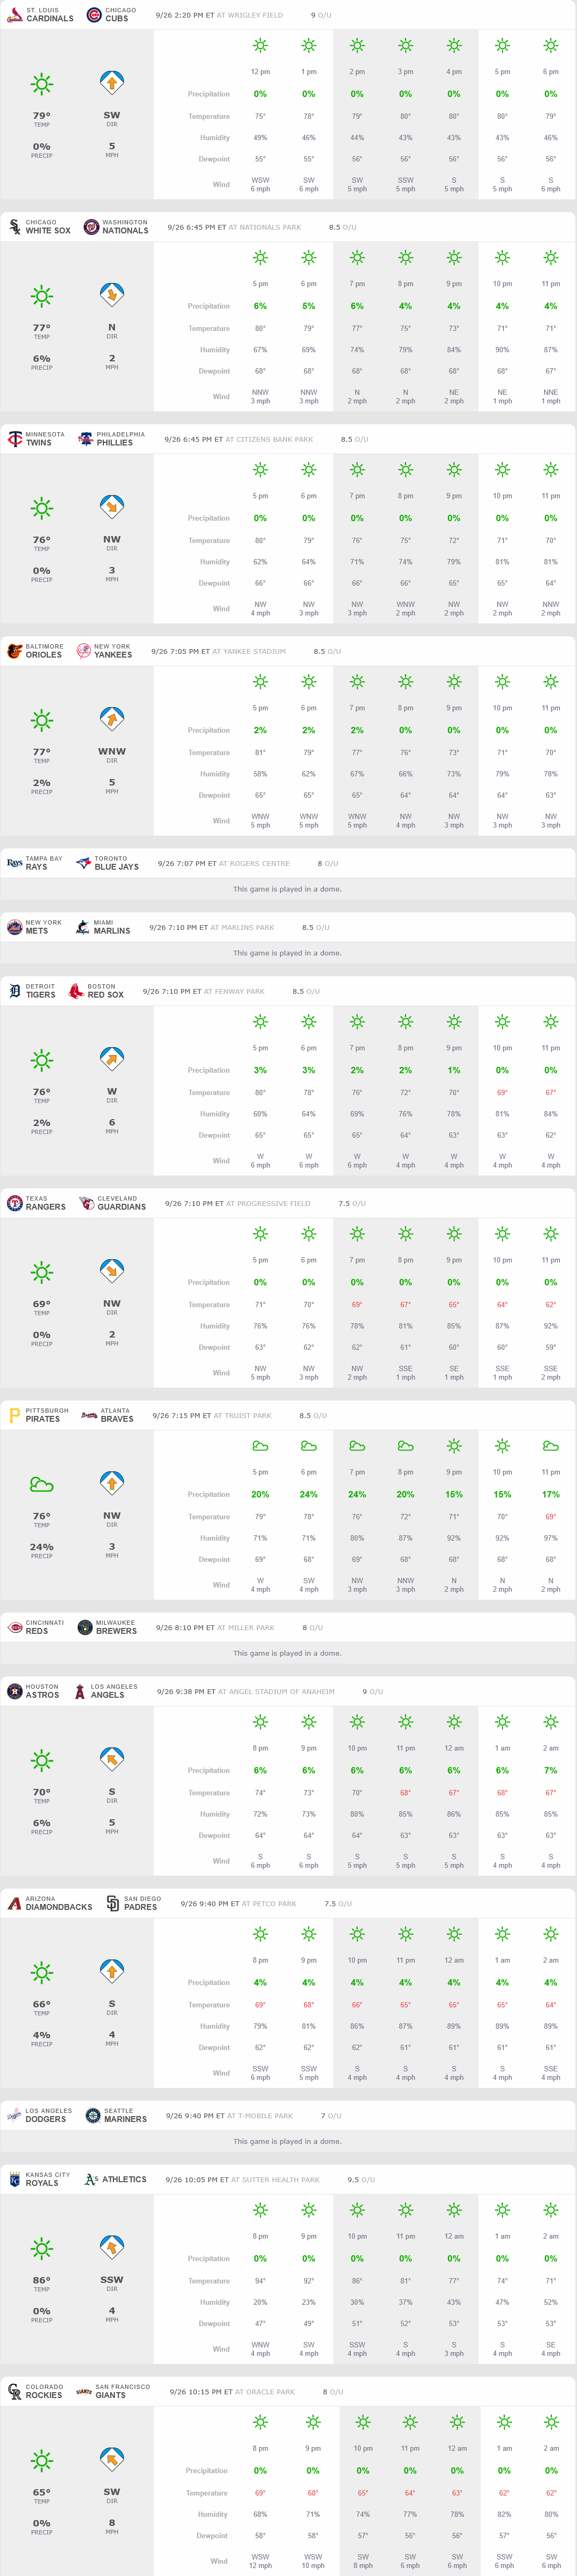Image resolution: width=577 pixels, height=2576 pixels.
Task: Click the Chicago Cubs team logo
Action: 94,15
